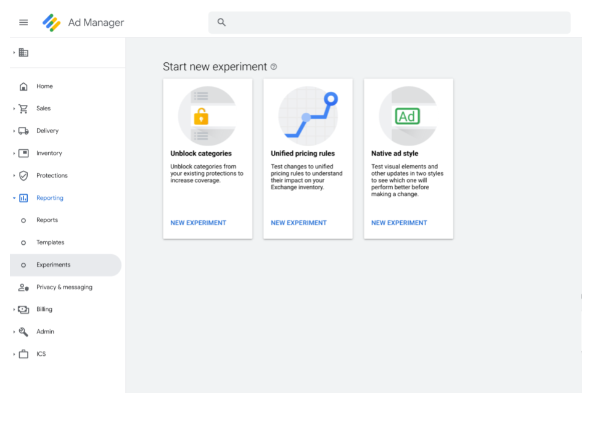Viewport: 592px width, 444px height.
Task: Click the Native ad style card title
Action: [x=395, y=154]
